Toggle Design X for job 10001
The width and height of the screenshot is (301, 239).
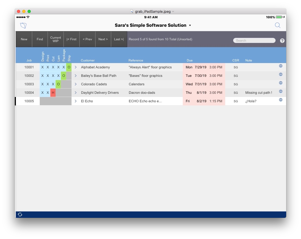(42, 67)
